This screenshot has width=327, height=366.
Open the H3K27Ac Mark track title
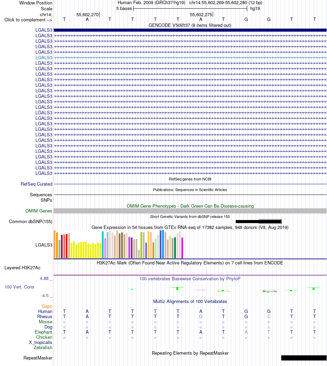(190, 263)
